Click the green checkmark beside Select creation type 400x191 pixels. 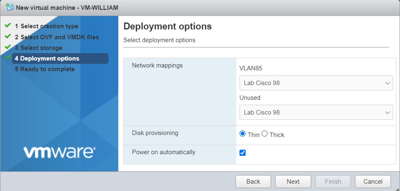coord(7,26)
